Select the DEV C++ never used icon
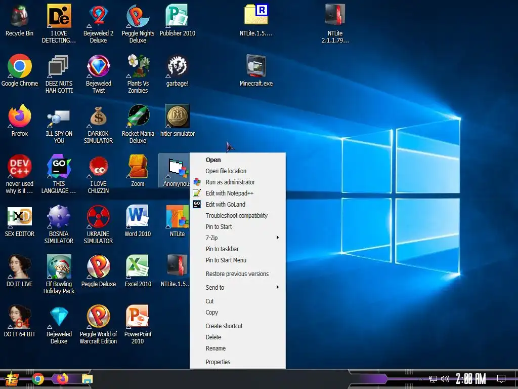518x389 pixels. (20, 174)
